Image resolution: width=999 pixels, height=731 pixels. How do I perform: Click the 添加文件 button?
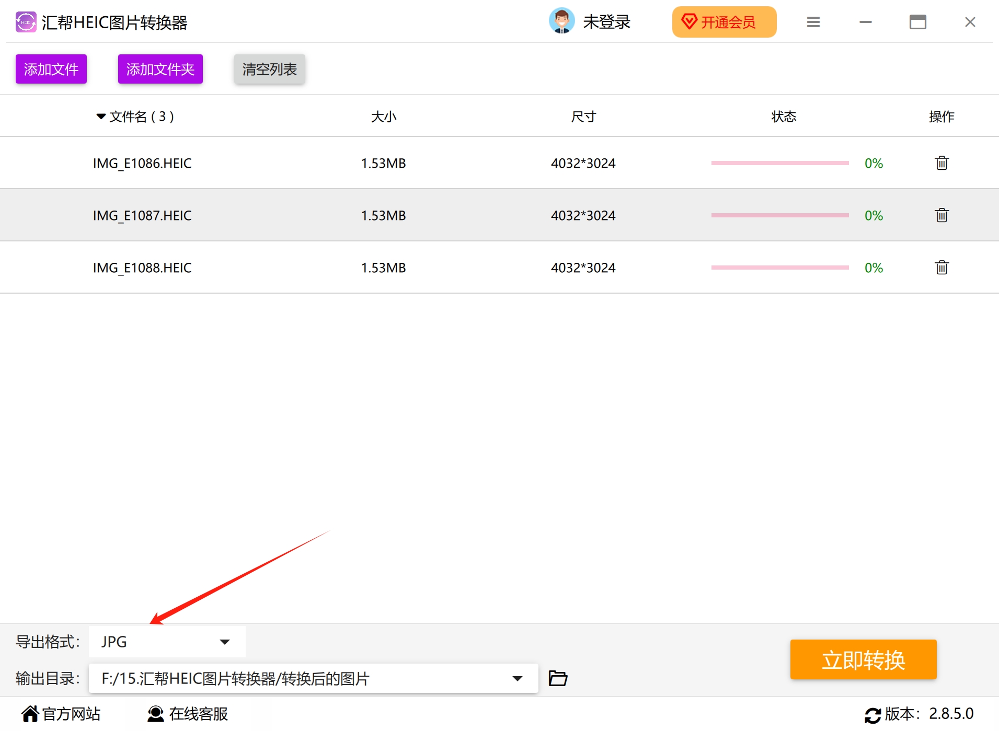(51, 69)
